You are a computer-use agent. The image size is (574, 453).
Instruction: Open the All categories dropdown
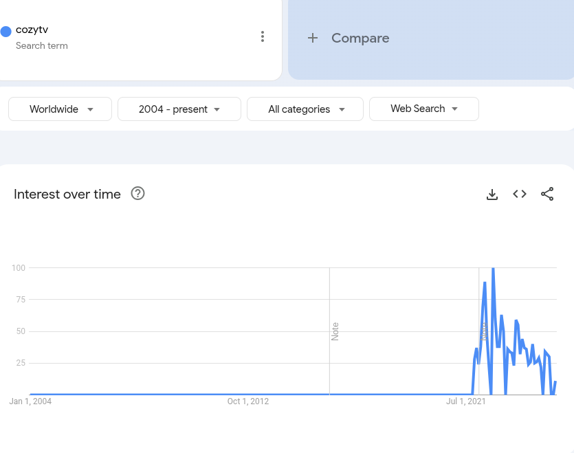(x=305, y=109)
